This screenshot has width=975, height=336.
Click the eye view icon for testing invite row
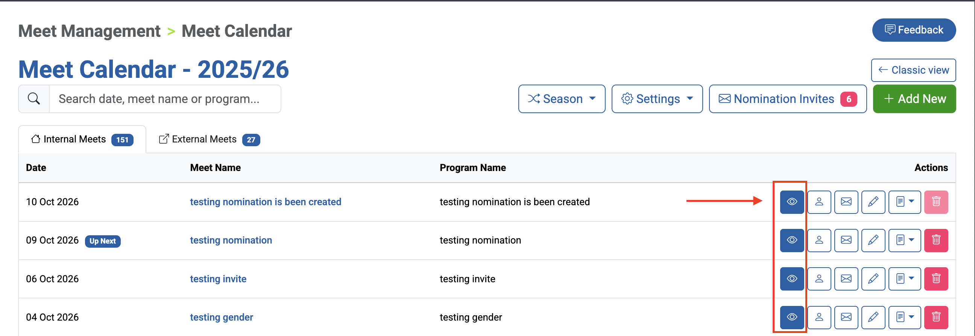(792, 278)
